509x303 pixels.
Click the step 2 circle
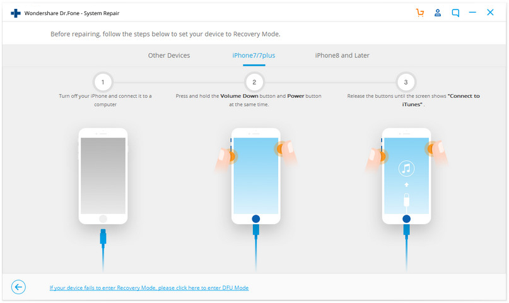pos(254,82)
